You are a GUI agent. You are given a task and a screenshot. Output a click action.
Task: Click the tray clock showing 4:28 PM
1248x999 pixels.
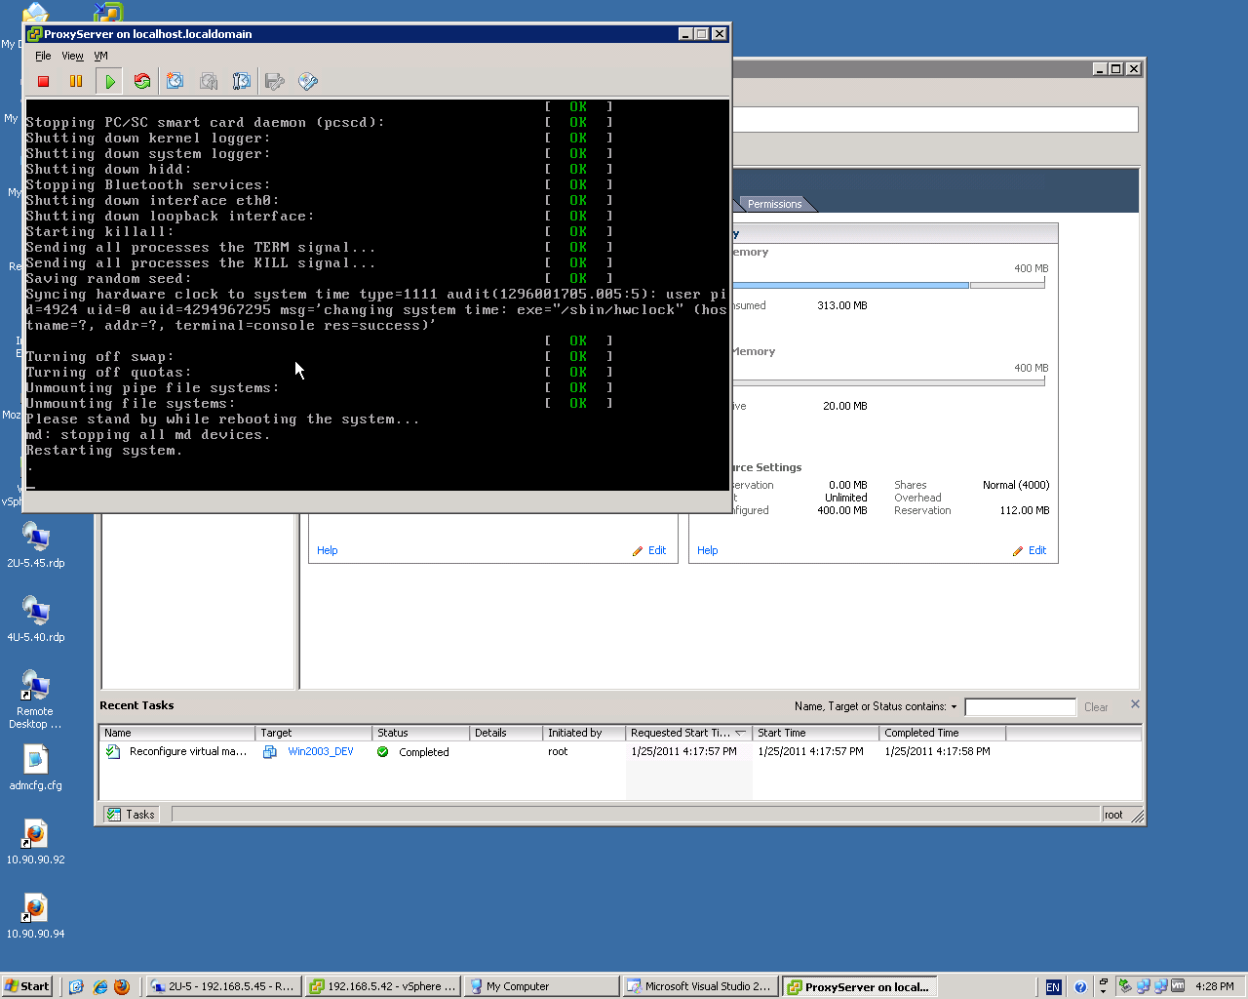coord(1215,986)
